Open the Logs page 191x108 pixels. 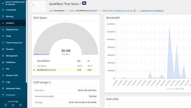(8, 82)
